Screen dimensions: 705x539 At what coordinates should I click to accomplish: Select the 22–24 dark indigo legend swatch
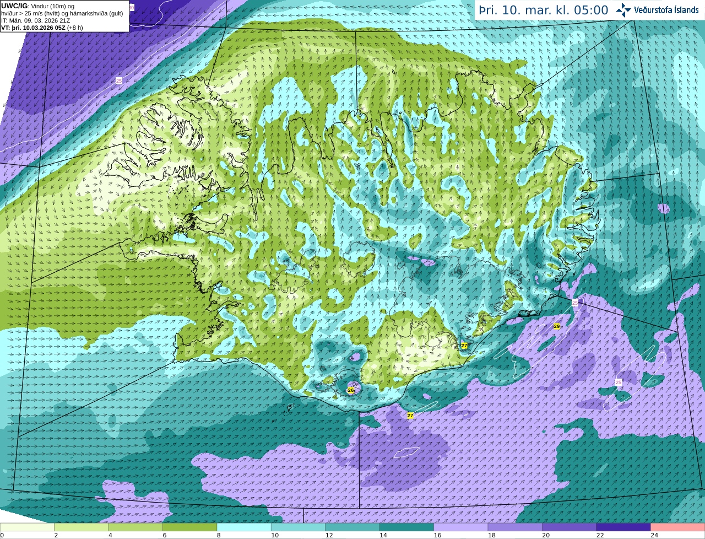coord(623,527)
